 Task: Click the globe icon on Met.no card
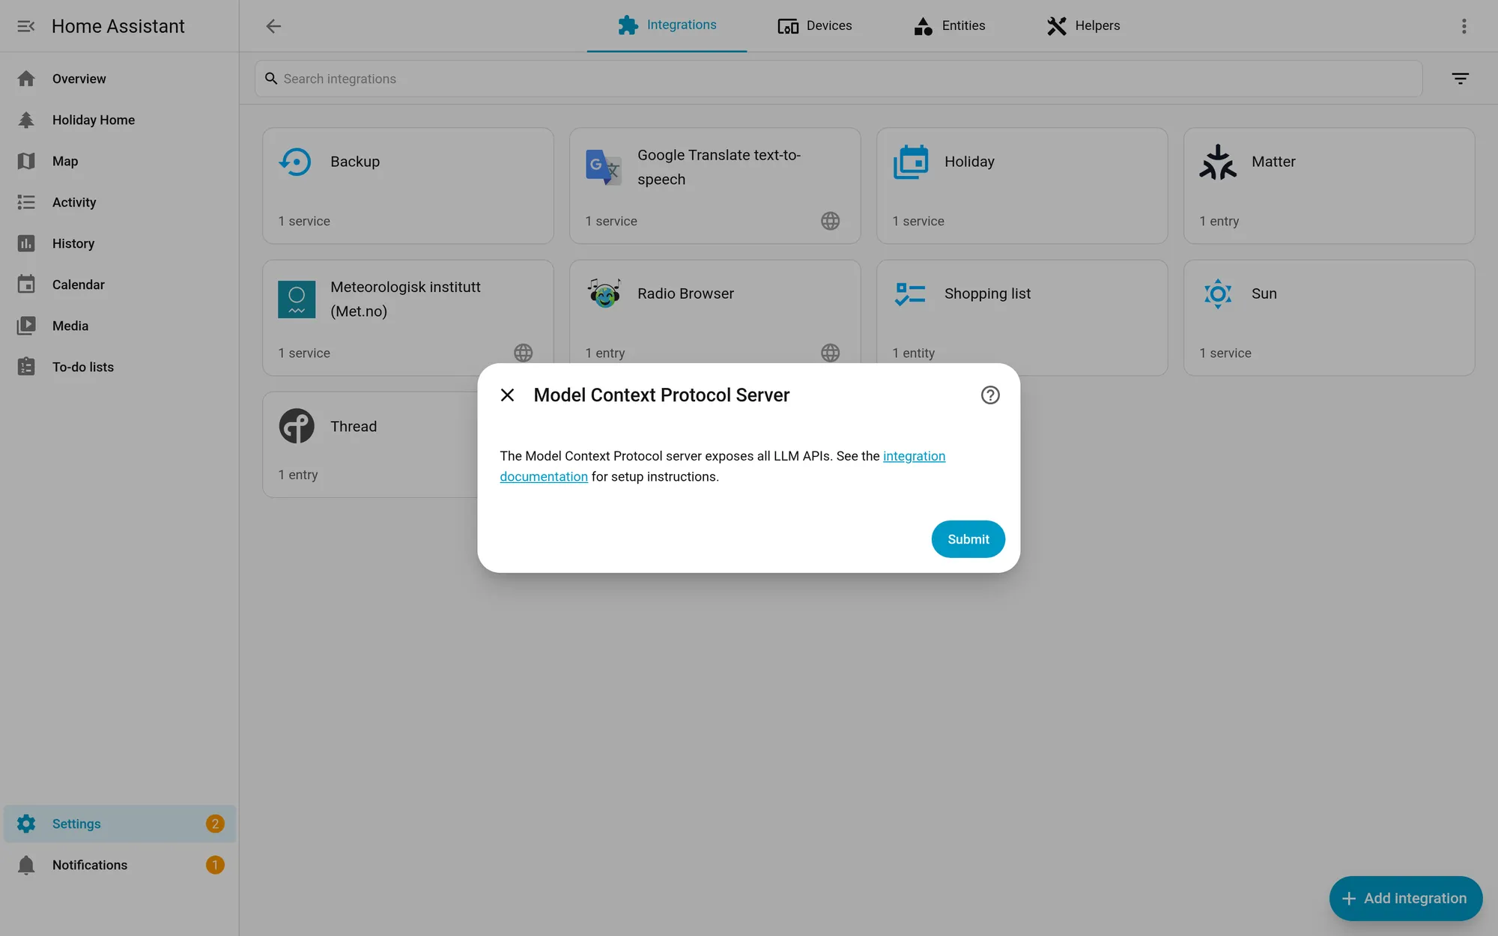[x=523, y=353]
